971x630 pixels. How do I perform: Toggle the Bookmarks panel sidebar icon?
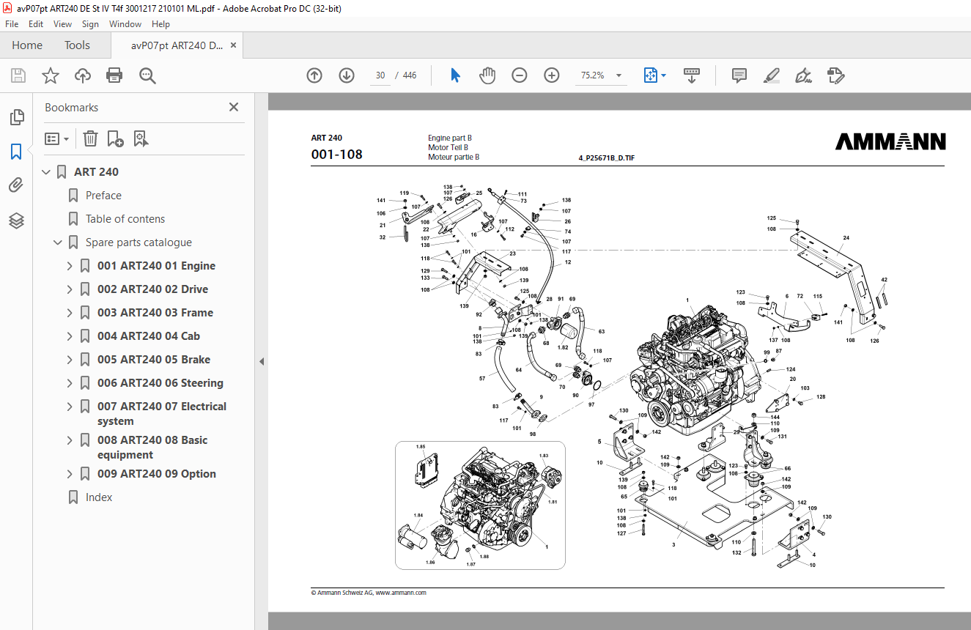click(x=16, y=152)
